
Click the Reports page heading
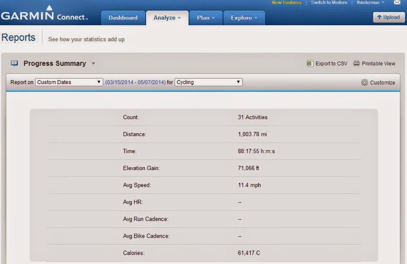(18, 38)
